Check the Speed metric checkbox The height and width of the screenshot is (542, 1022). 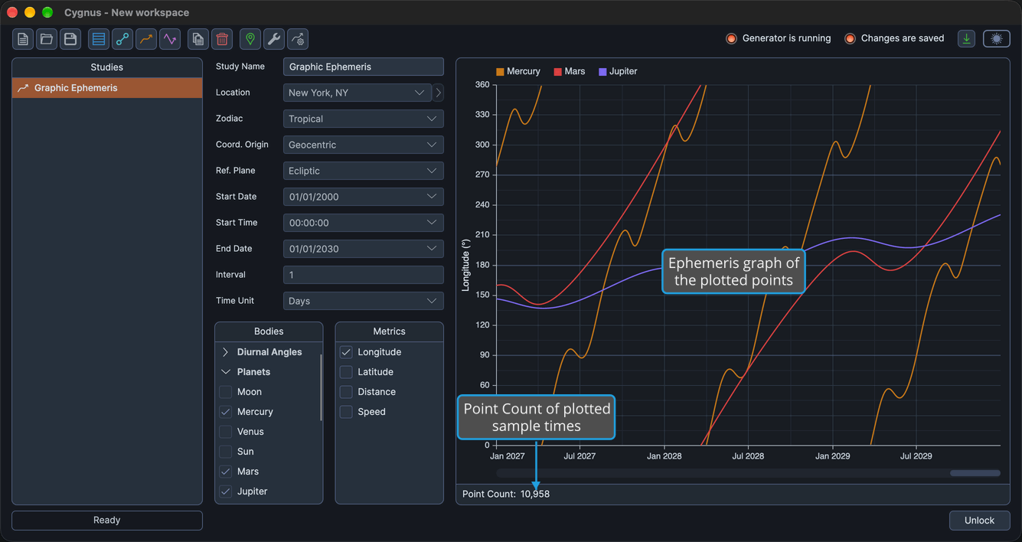pos(346,412)
